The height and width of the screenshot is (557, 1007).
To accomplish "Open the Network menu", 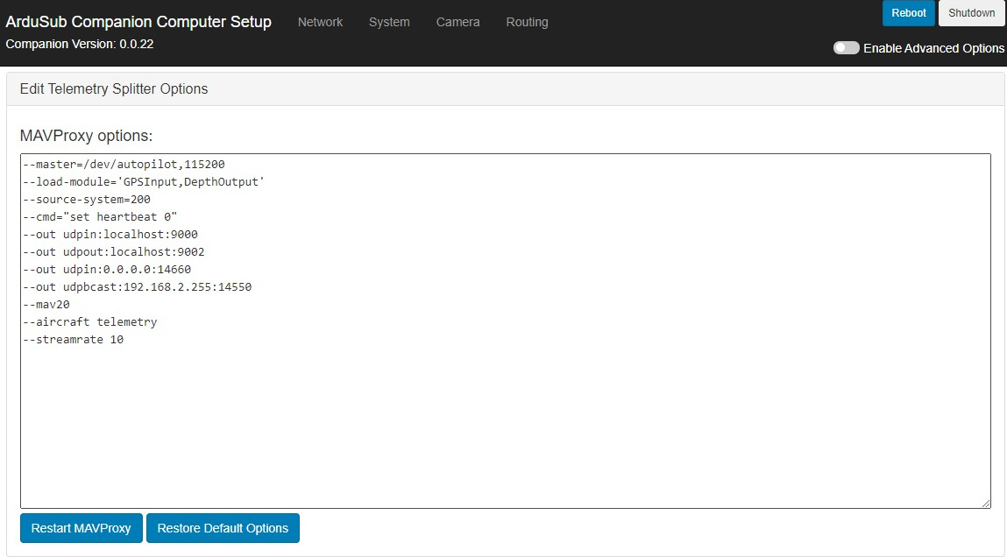I will pyautogui.click(x=320, y=22).
